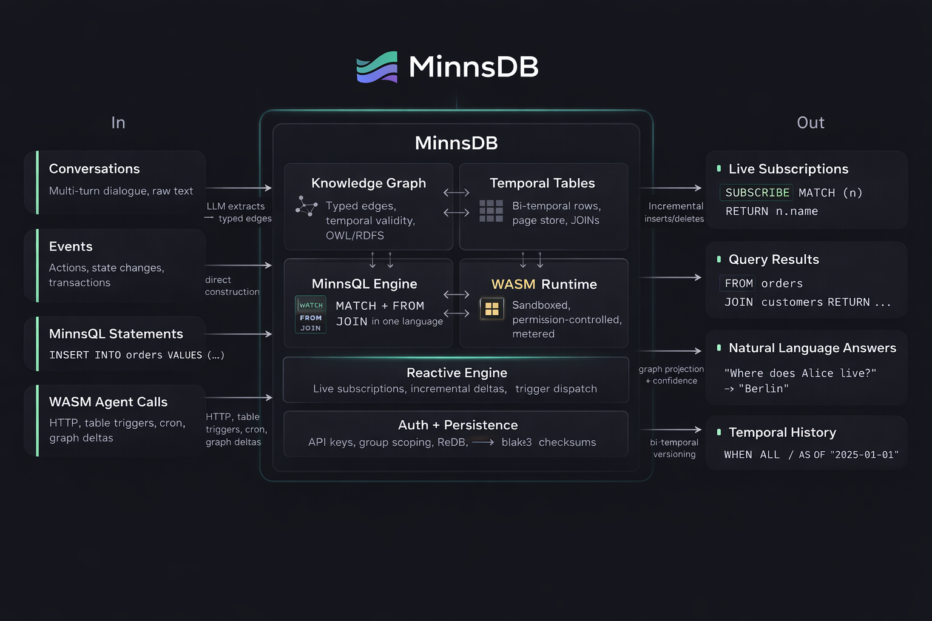This screenshot has width=932, height=621.
Task: Click the green accent bar on Events card
Action: [x=37, y=265]
